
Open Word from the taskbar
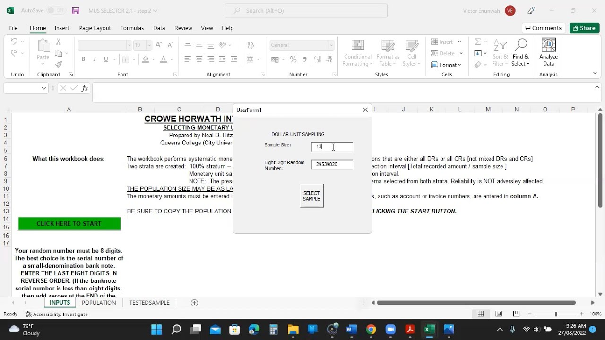coord(351,329)
